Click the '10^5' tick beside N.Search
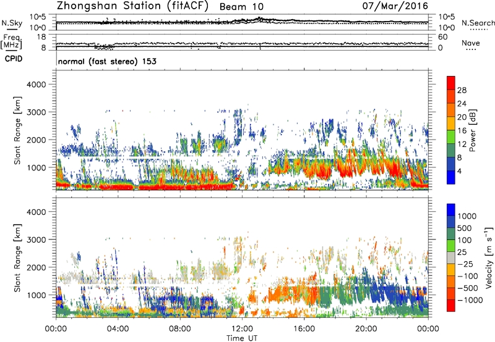Image resolution: width=495 pixels, height=342 pixels. 446,17
